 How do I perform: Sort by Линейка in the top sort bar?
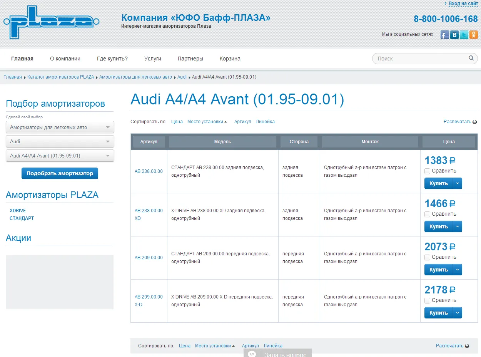266,122
